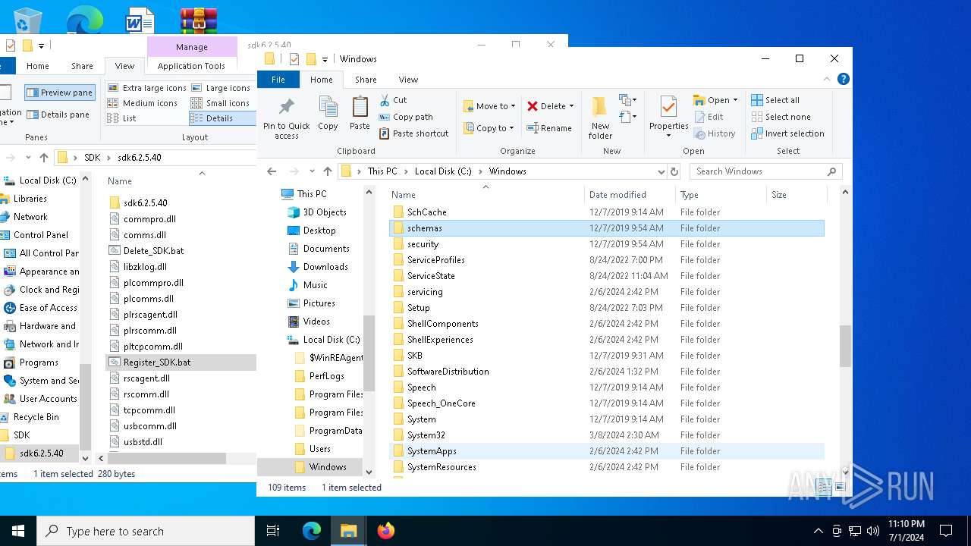Image resolution: width=971 pixels, height=546 pixels.
Task: Sort by the Size column header
Action: click(796, 195)
